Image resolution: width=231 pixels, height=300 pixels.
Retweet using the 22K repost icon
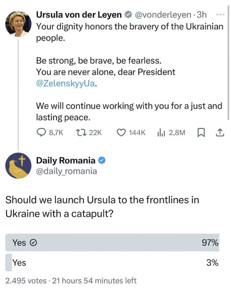pyautogui.click(x=81, y=133)
